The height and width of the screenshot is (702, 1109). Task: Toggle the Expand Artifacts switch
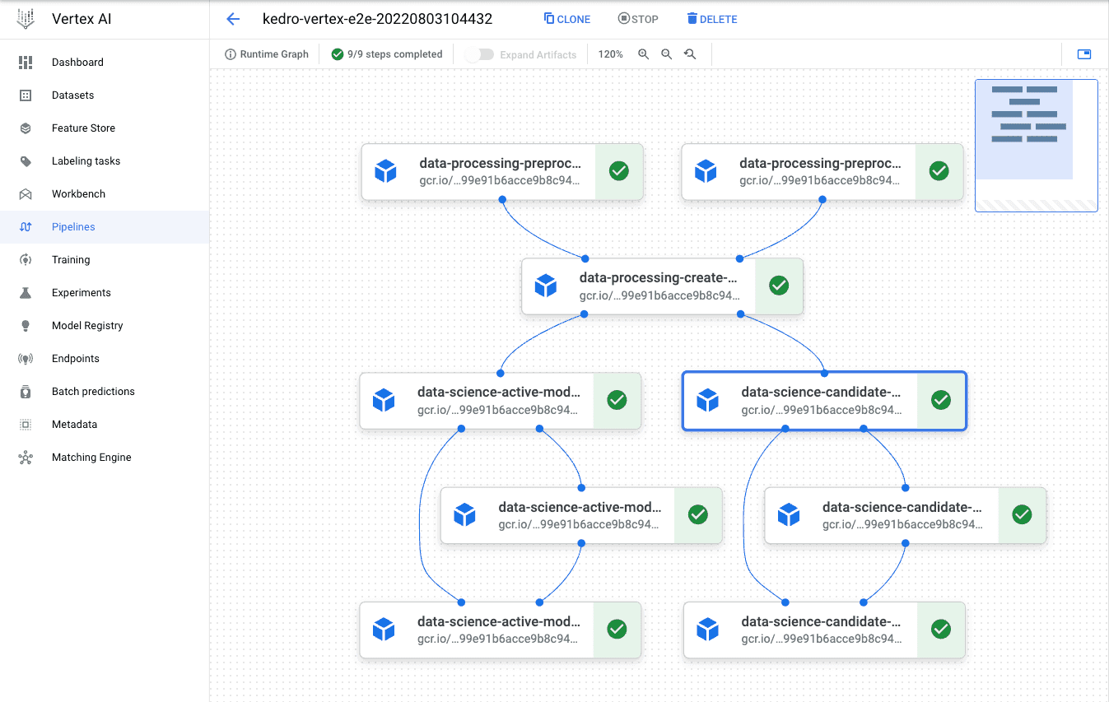pyautogui.click(x=479, y=54)
